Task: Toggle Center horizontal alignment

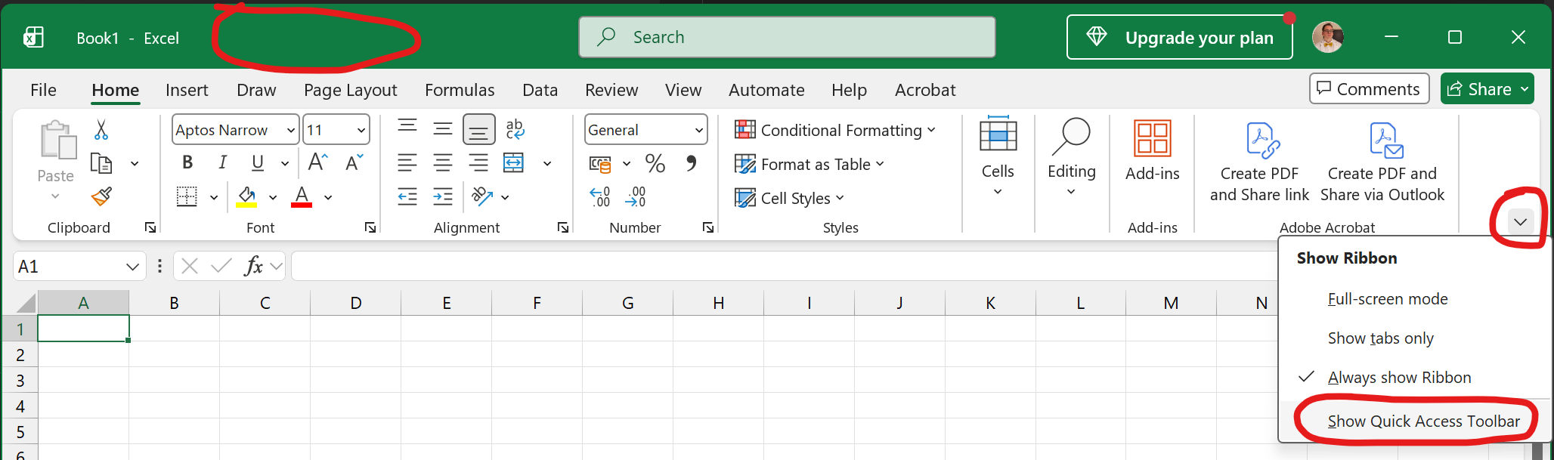Action: click(x=443, y=162)
